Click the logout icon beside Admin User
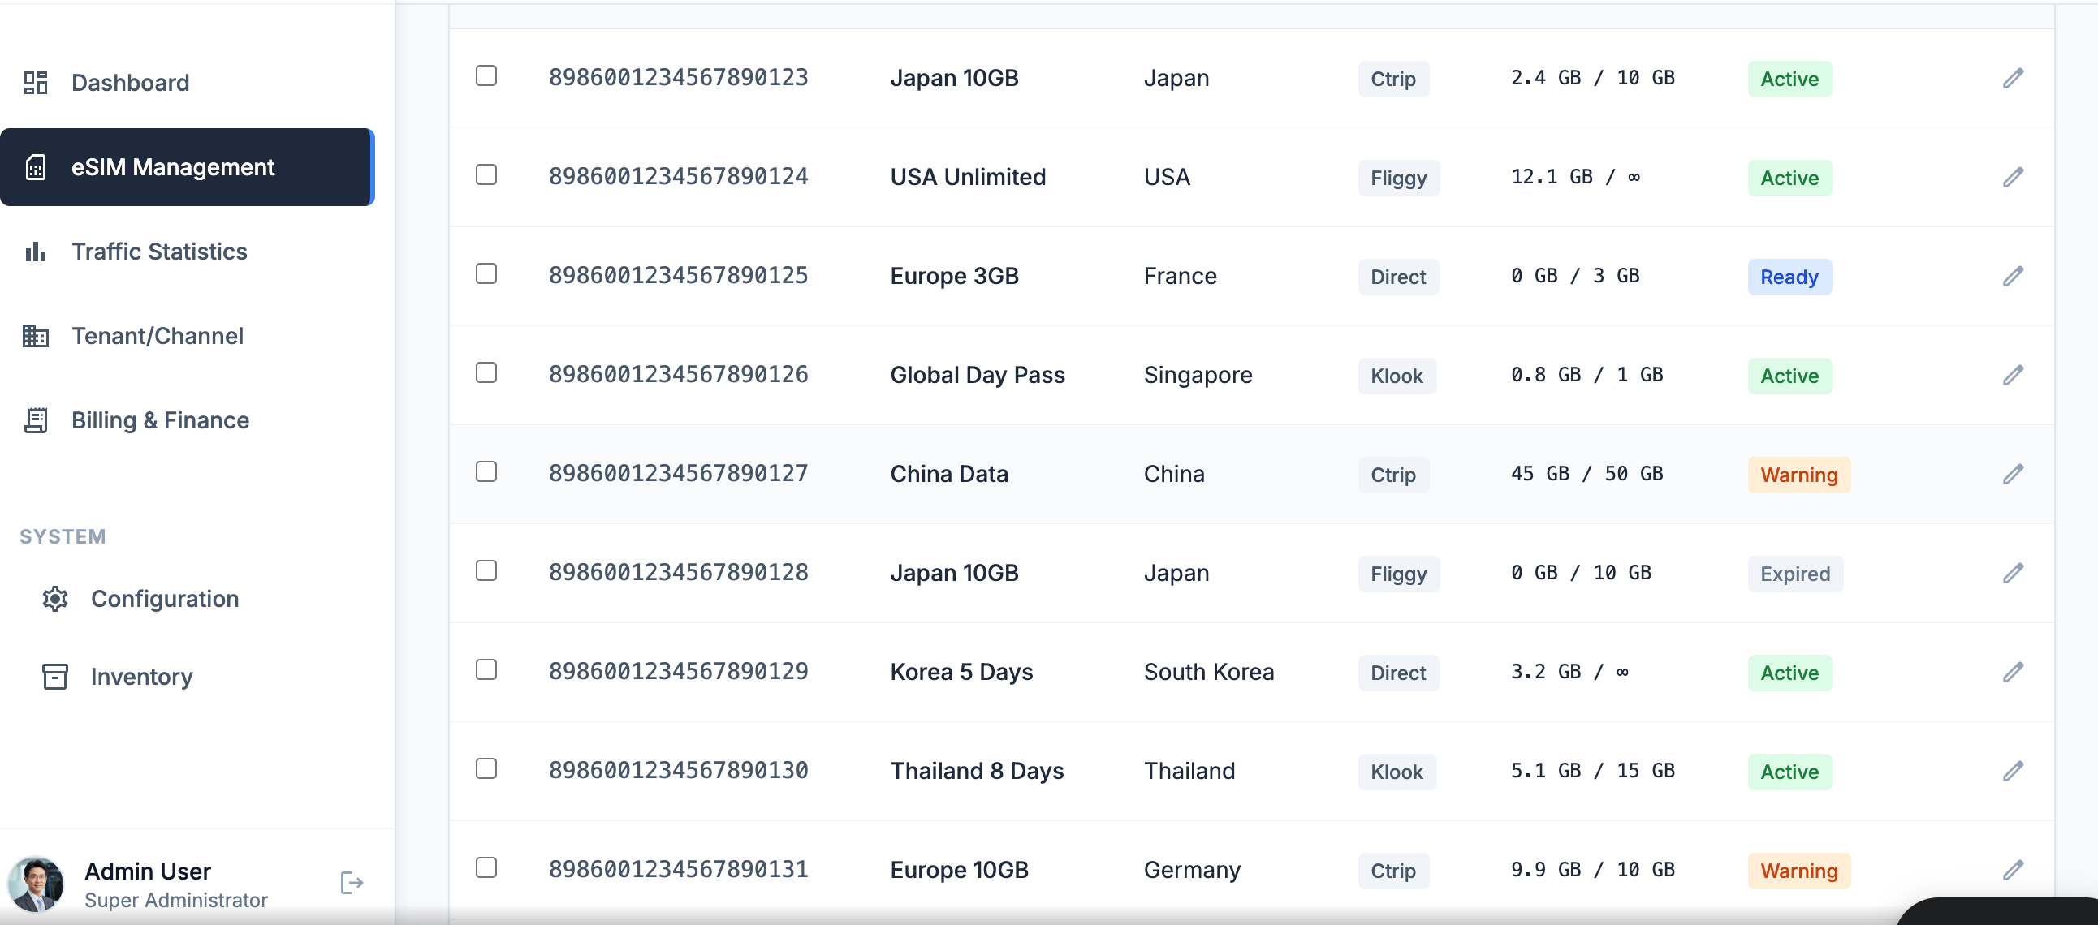Viewport: 2098px width, 925px height. 351,883
